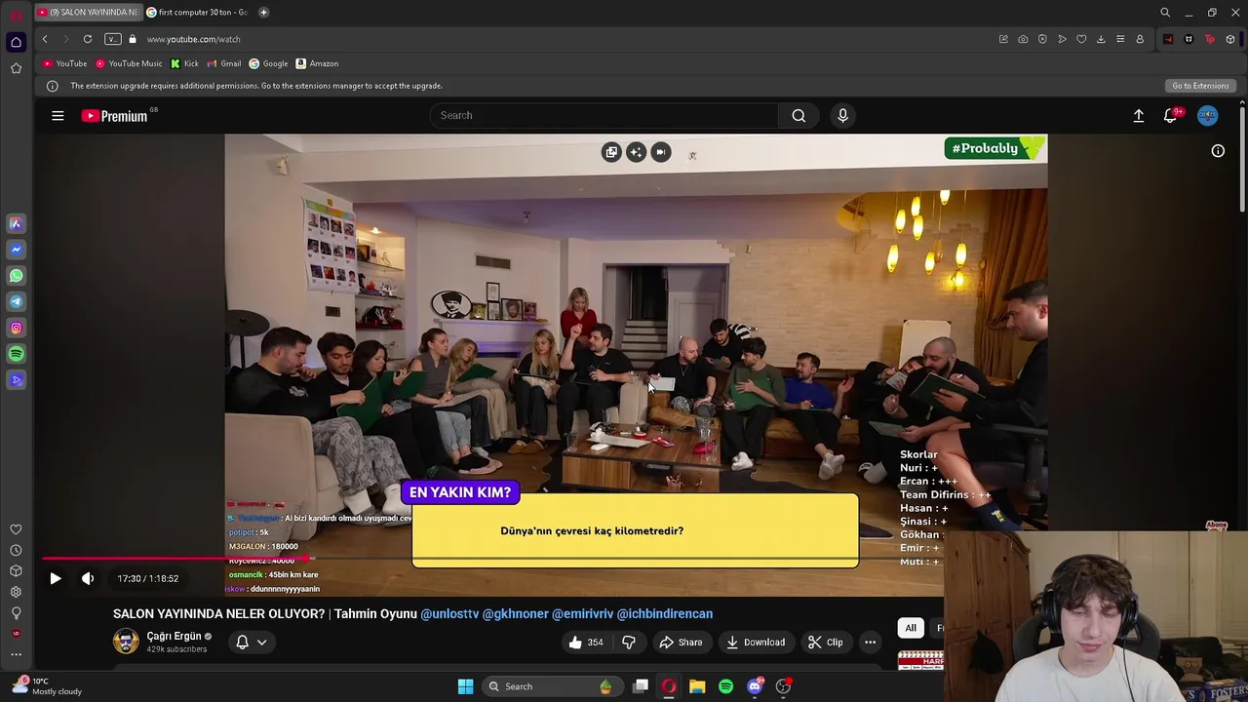Viewport: 1248px width, 702px height.
Task: Click the Go to Extensions button
Action: click(x=1200, y=86)
